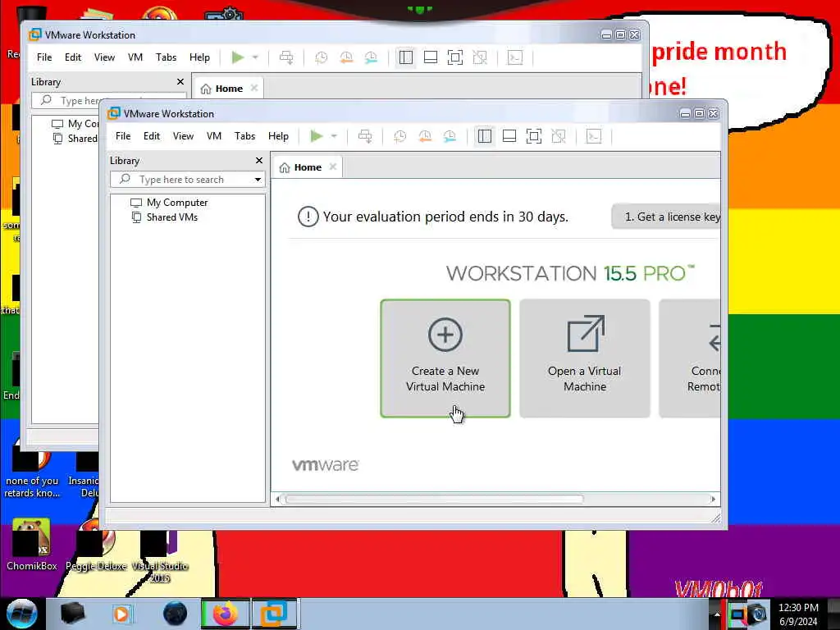This screenshot has width=840, height=630.
Task: Open Firefox from the taskbar
Action: pos(225,614)
